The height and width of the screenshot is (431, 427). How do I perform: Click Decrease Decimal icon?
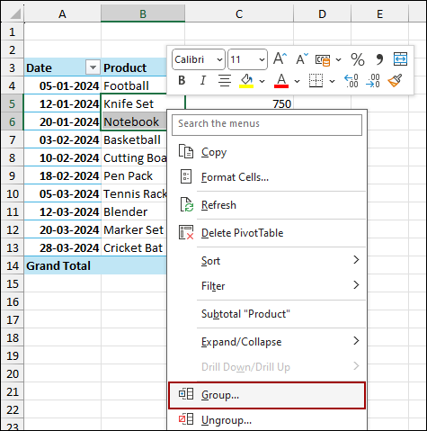(x=373, y=81)
